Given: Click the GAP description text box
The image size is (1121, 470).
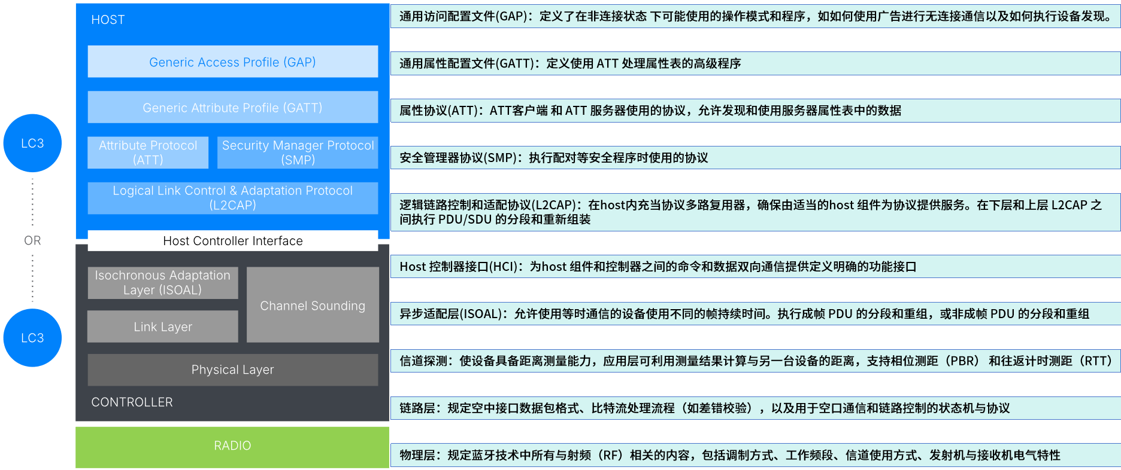Looking at the screenshot, I should point(755,16).
